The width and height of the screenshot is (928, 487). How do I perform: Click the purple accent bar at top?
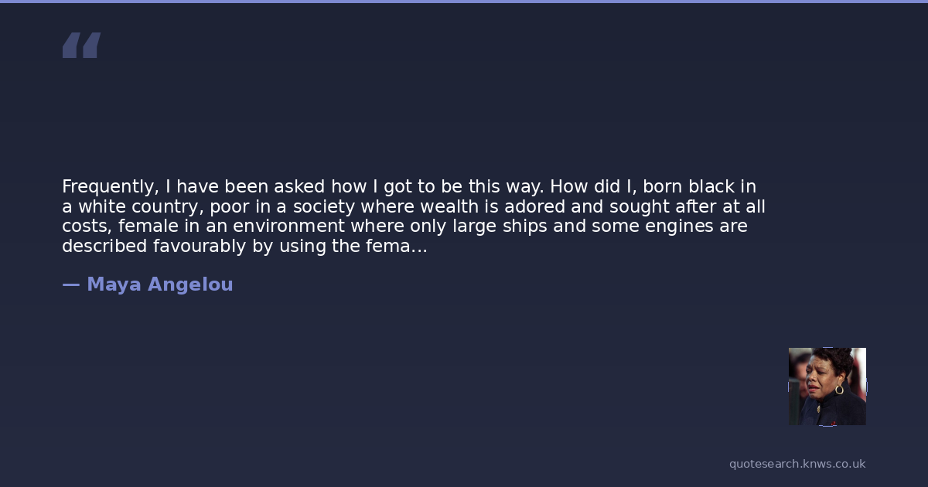464,2
